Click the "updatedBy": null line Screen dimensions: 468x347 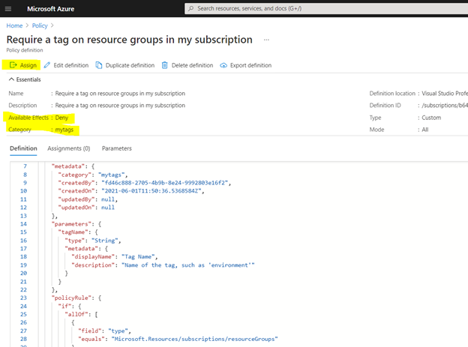click(x=88, y=199)
